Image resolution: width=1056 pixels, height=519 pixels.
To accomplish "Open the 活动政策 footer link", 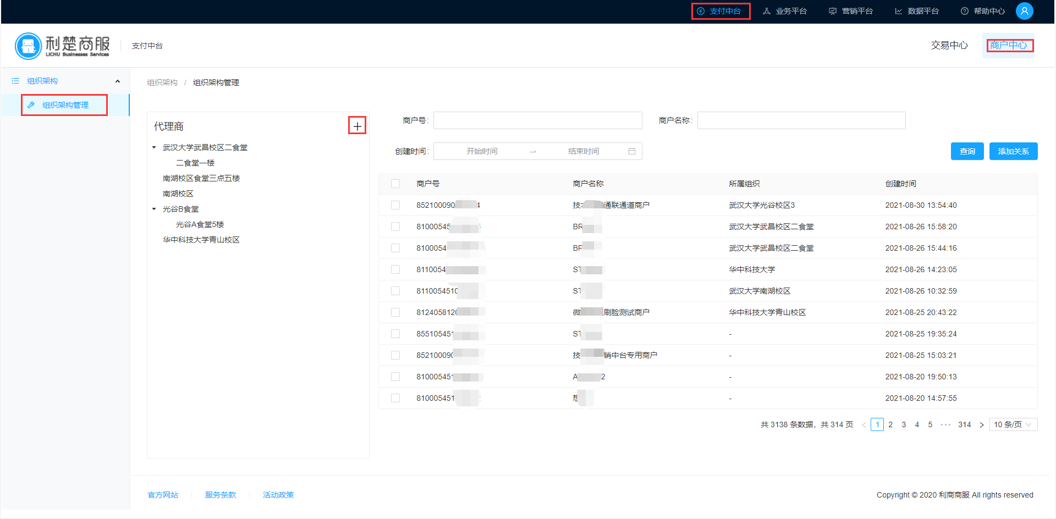I will tap(278, 495).
